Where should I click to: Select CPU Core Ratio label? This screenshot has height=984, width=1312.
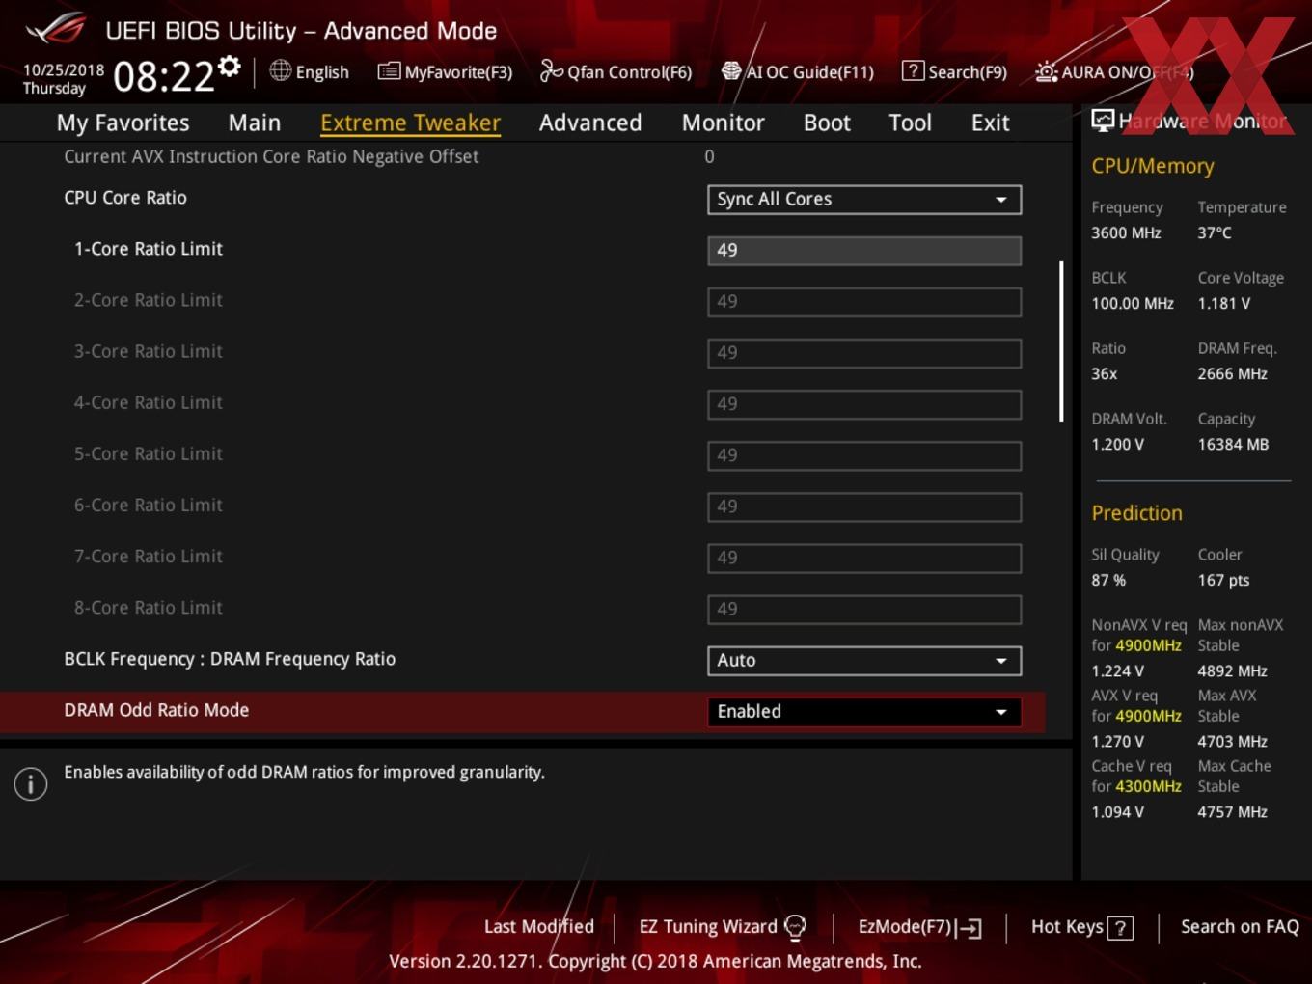(x=125, y=197)
